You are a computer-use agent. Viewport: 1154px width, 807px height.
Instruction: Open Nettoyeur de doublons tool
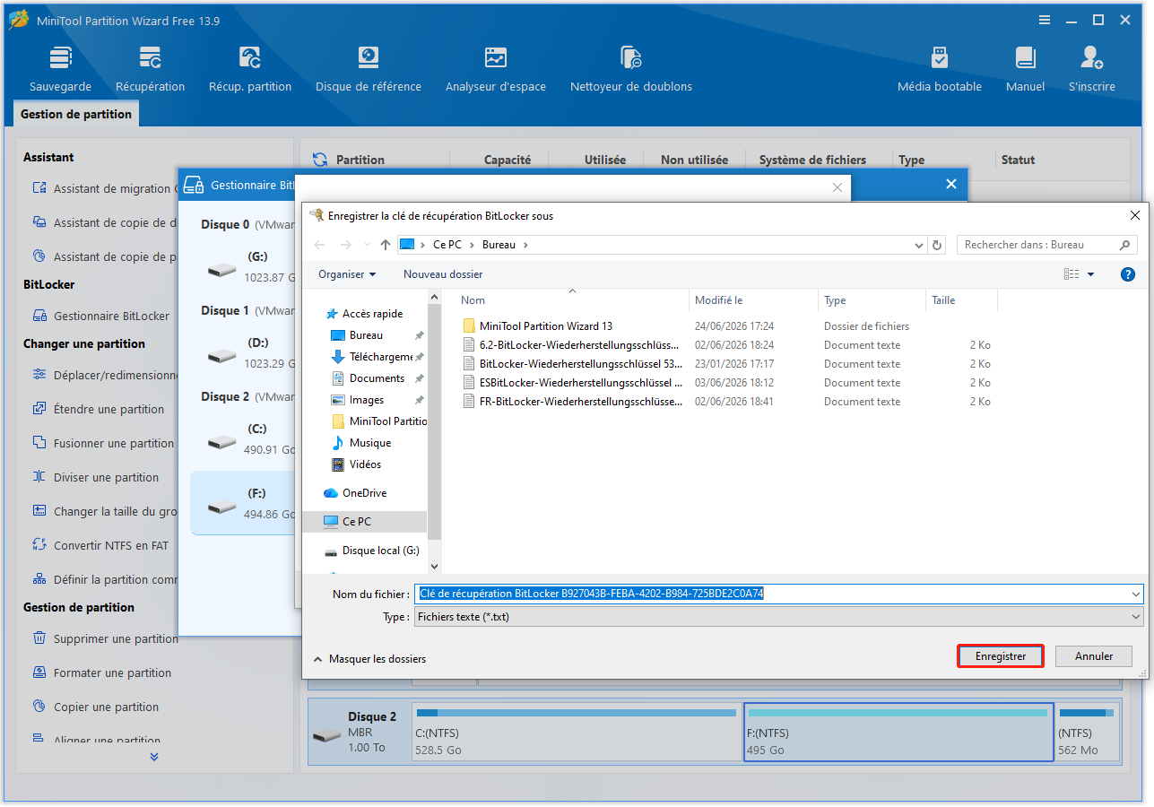pyautogui.click(x=631, y=70)
